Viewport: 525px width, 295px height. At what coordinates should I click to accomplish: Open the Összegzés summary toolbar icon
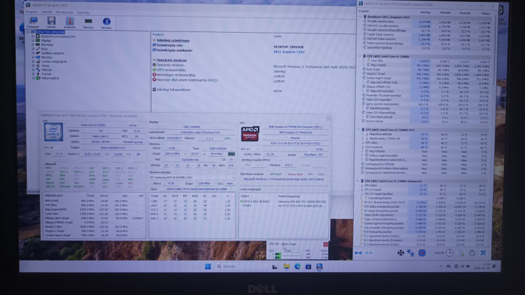click(x=33, y=22)
